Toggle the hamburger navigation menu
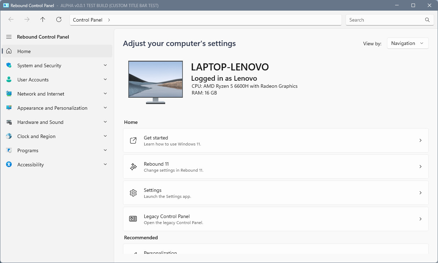438x263 pixels. [9, 37]
